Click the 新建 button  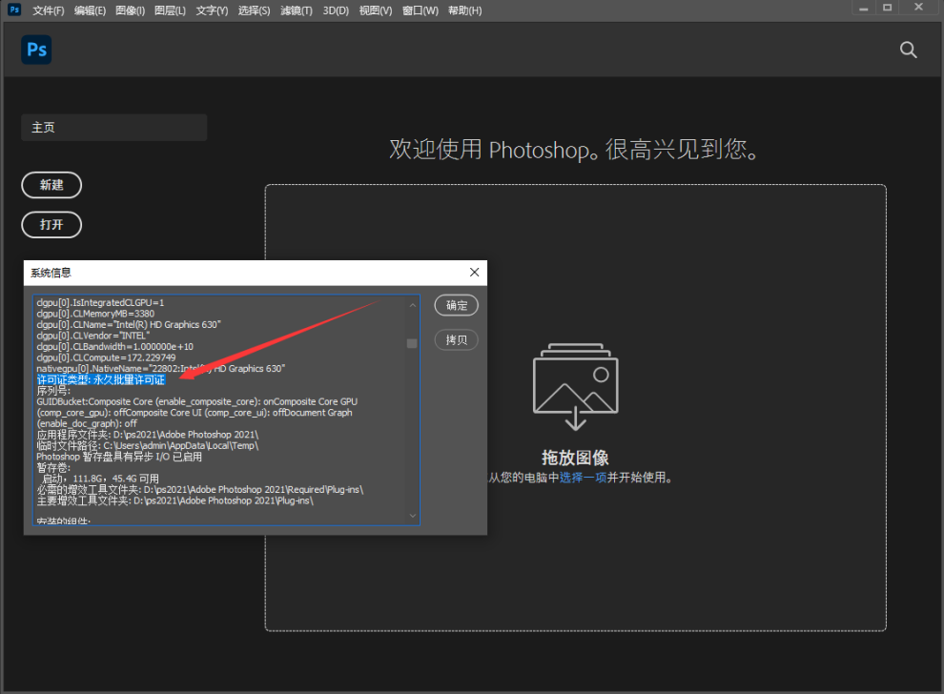tap(51, 185)
